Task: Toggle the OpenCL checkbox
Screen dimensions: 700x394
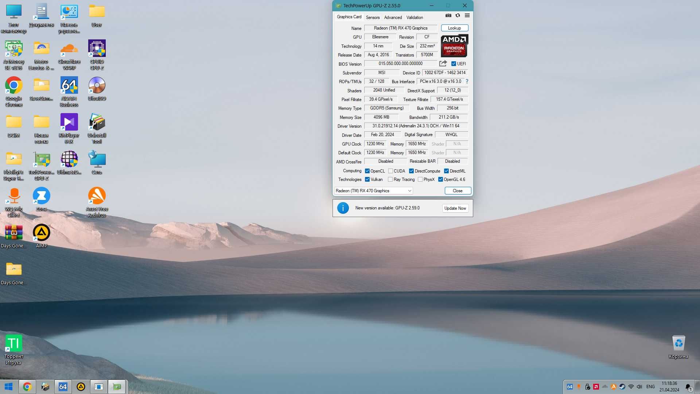Action: 367,171
